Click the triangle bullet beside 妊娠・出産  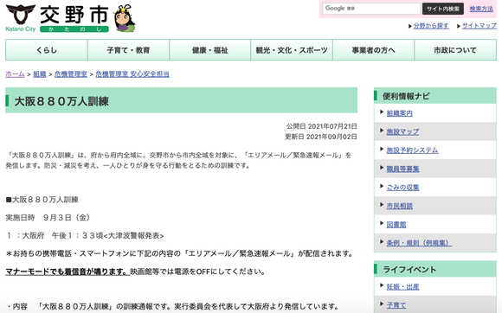coord(382,285)
